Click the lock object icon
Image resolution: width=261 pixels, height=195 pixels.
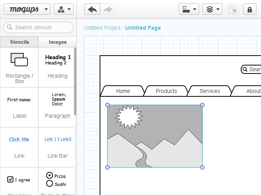(x=250, y=9)
